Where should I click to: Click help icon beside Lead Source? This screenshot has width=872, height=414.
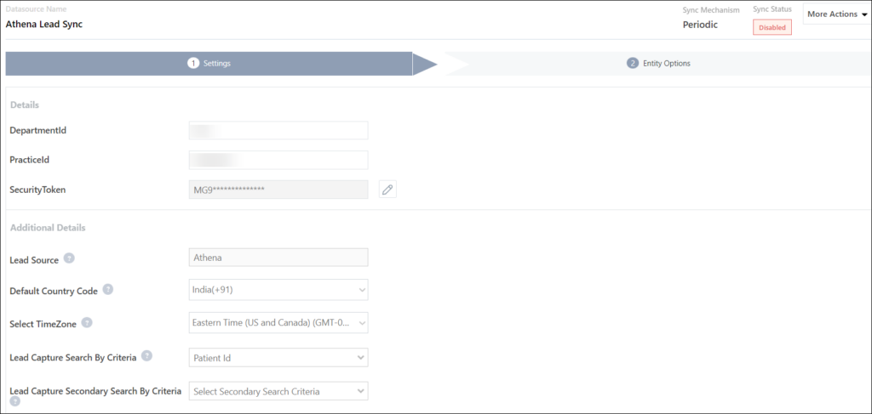(x=69, y=258)
